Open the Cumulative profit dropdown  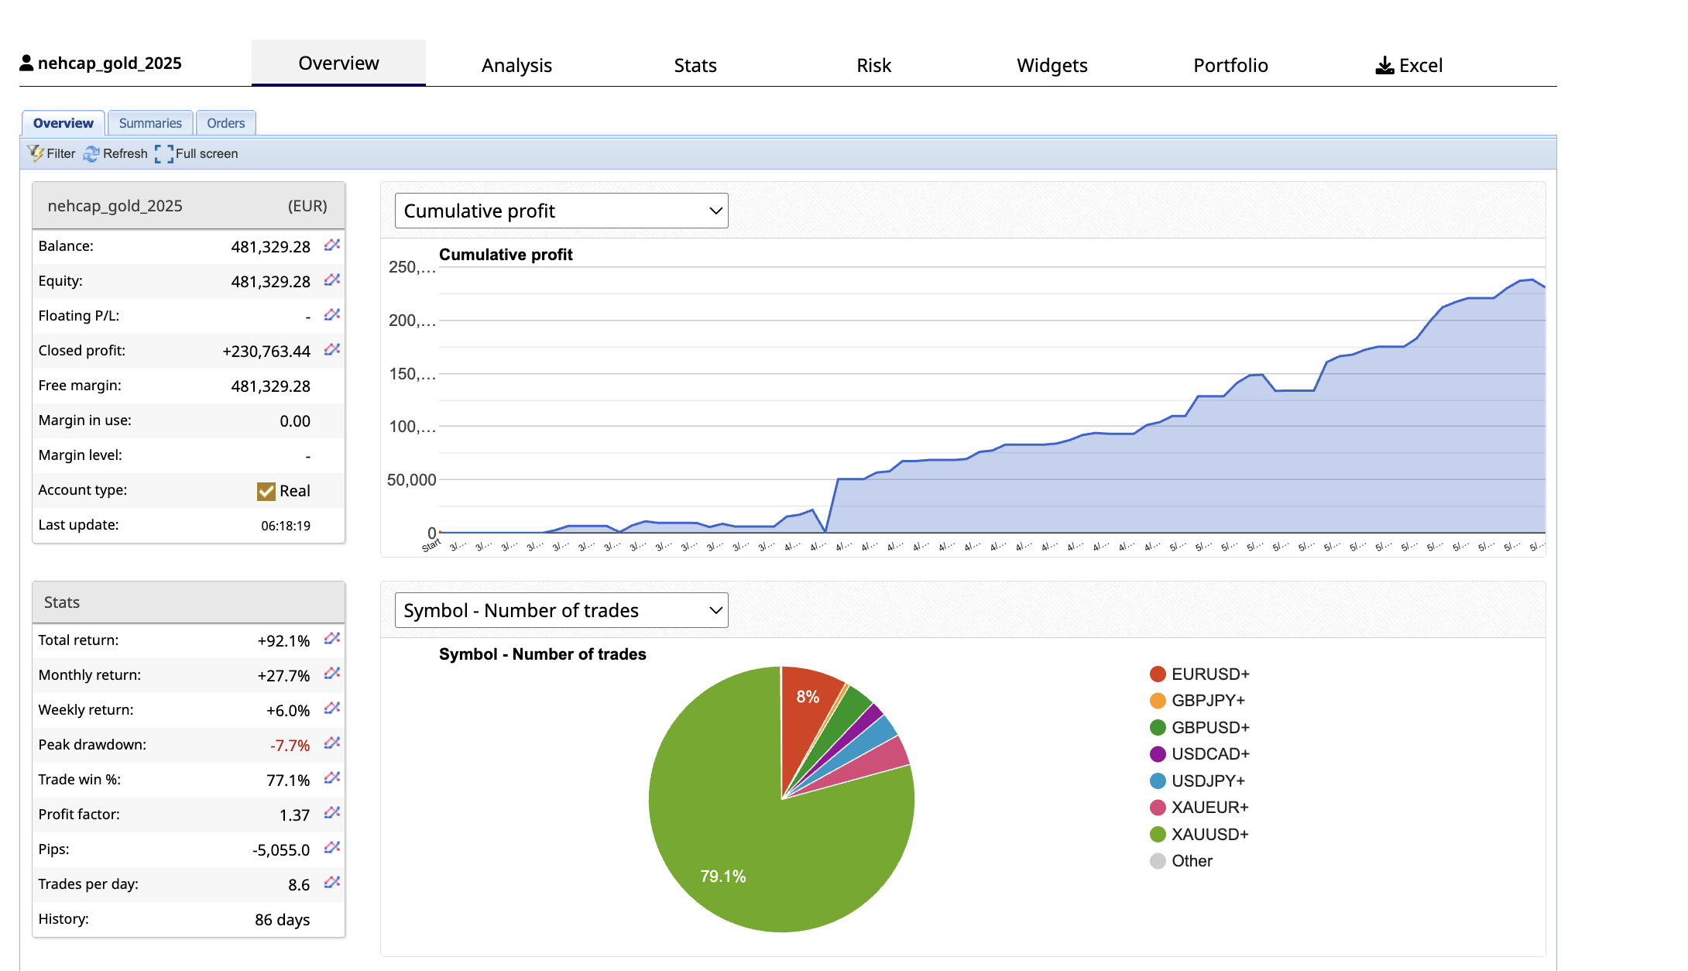(x=561, y=211)
